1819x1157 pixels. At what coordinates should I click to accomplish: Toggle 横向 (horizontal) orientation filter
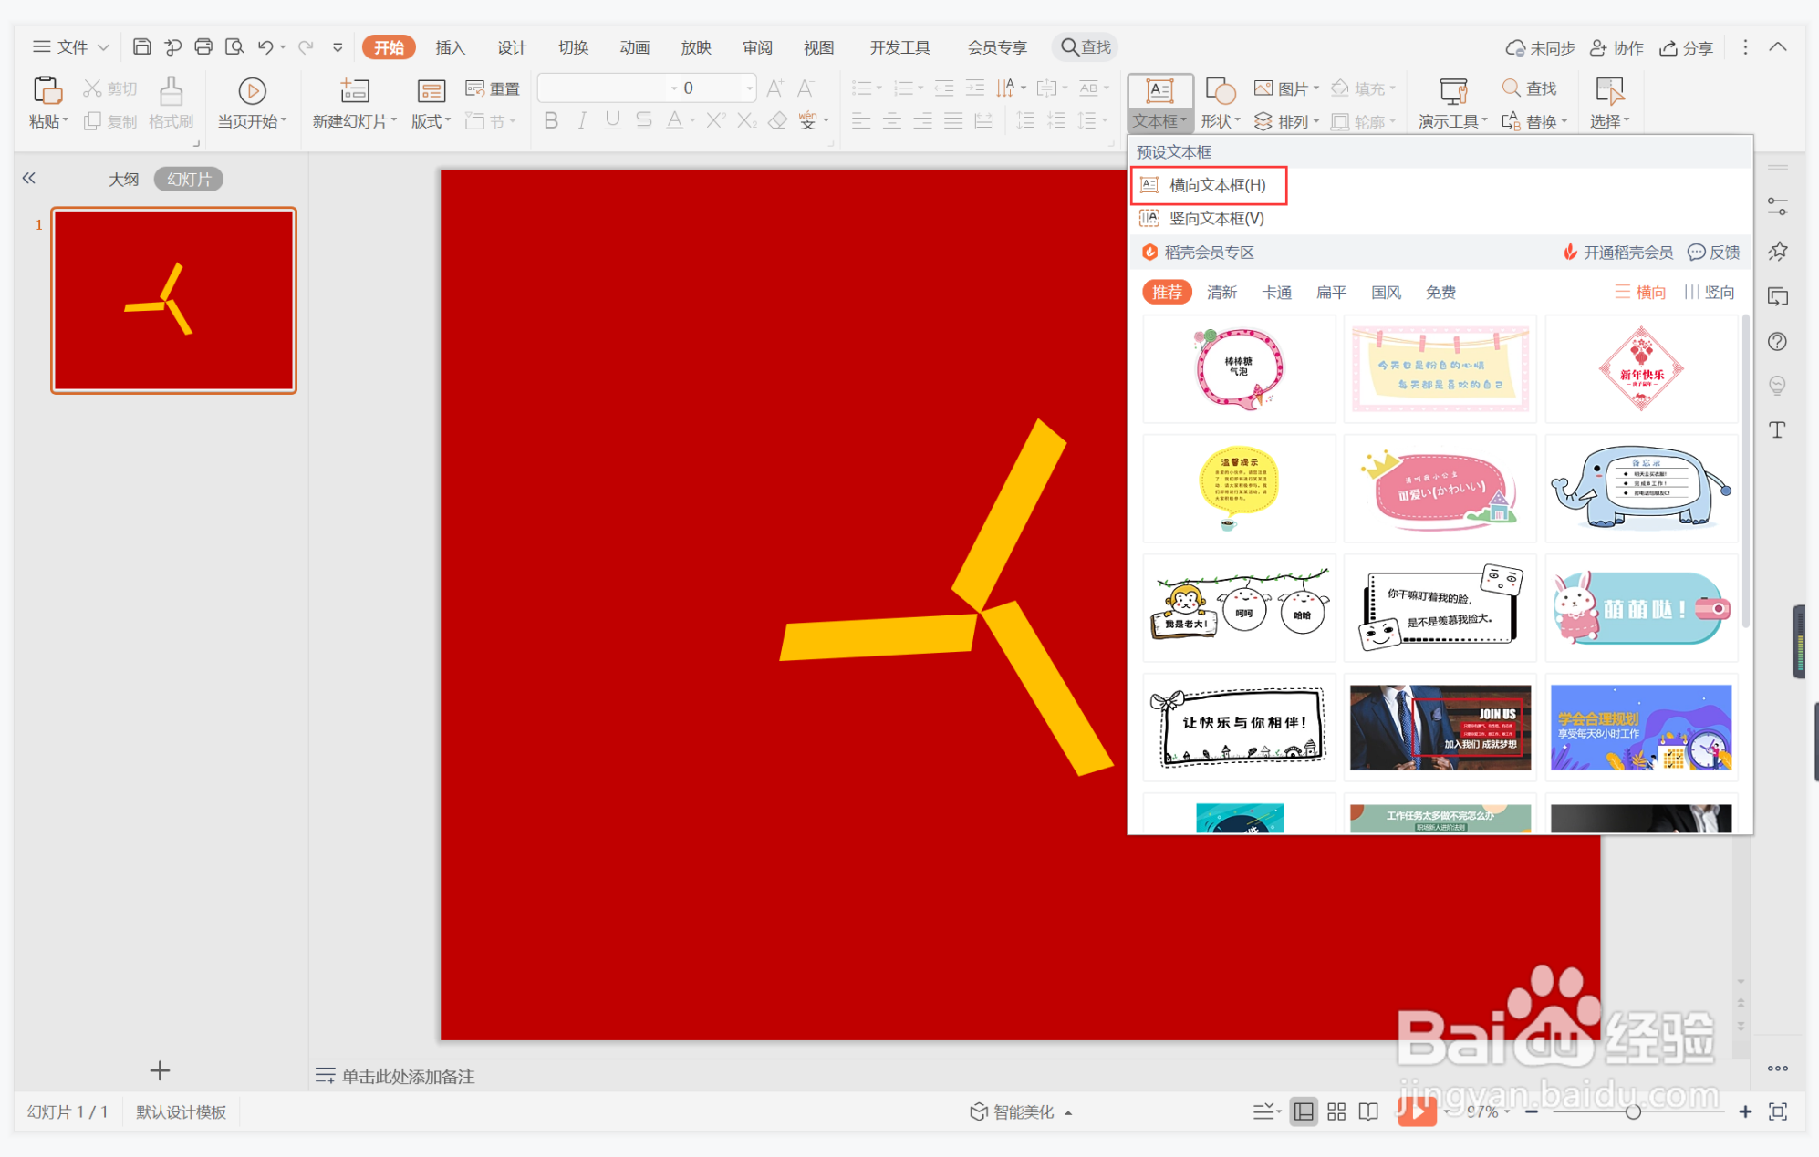pyautogui.click(x=1640, y=292)
